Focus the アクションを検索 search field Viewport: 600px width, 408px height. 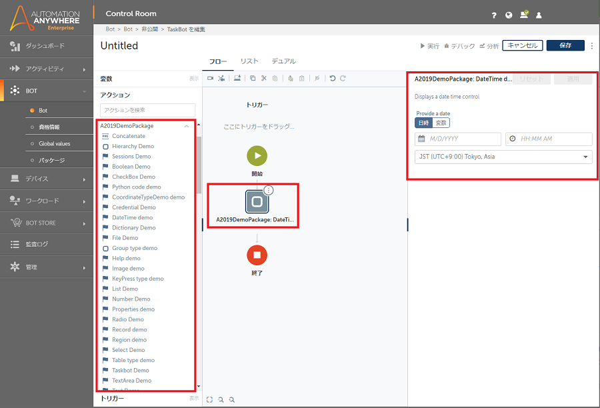tap(148, 110)
